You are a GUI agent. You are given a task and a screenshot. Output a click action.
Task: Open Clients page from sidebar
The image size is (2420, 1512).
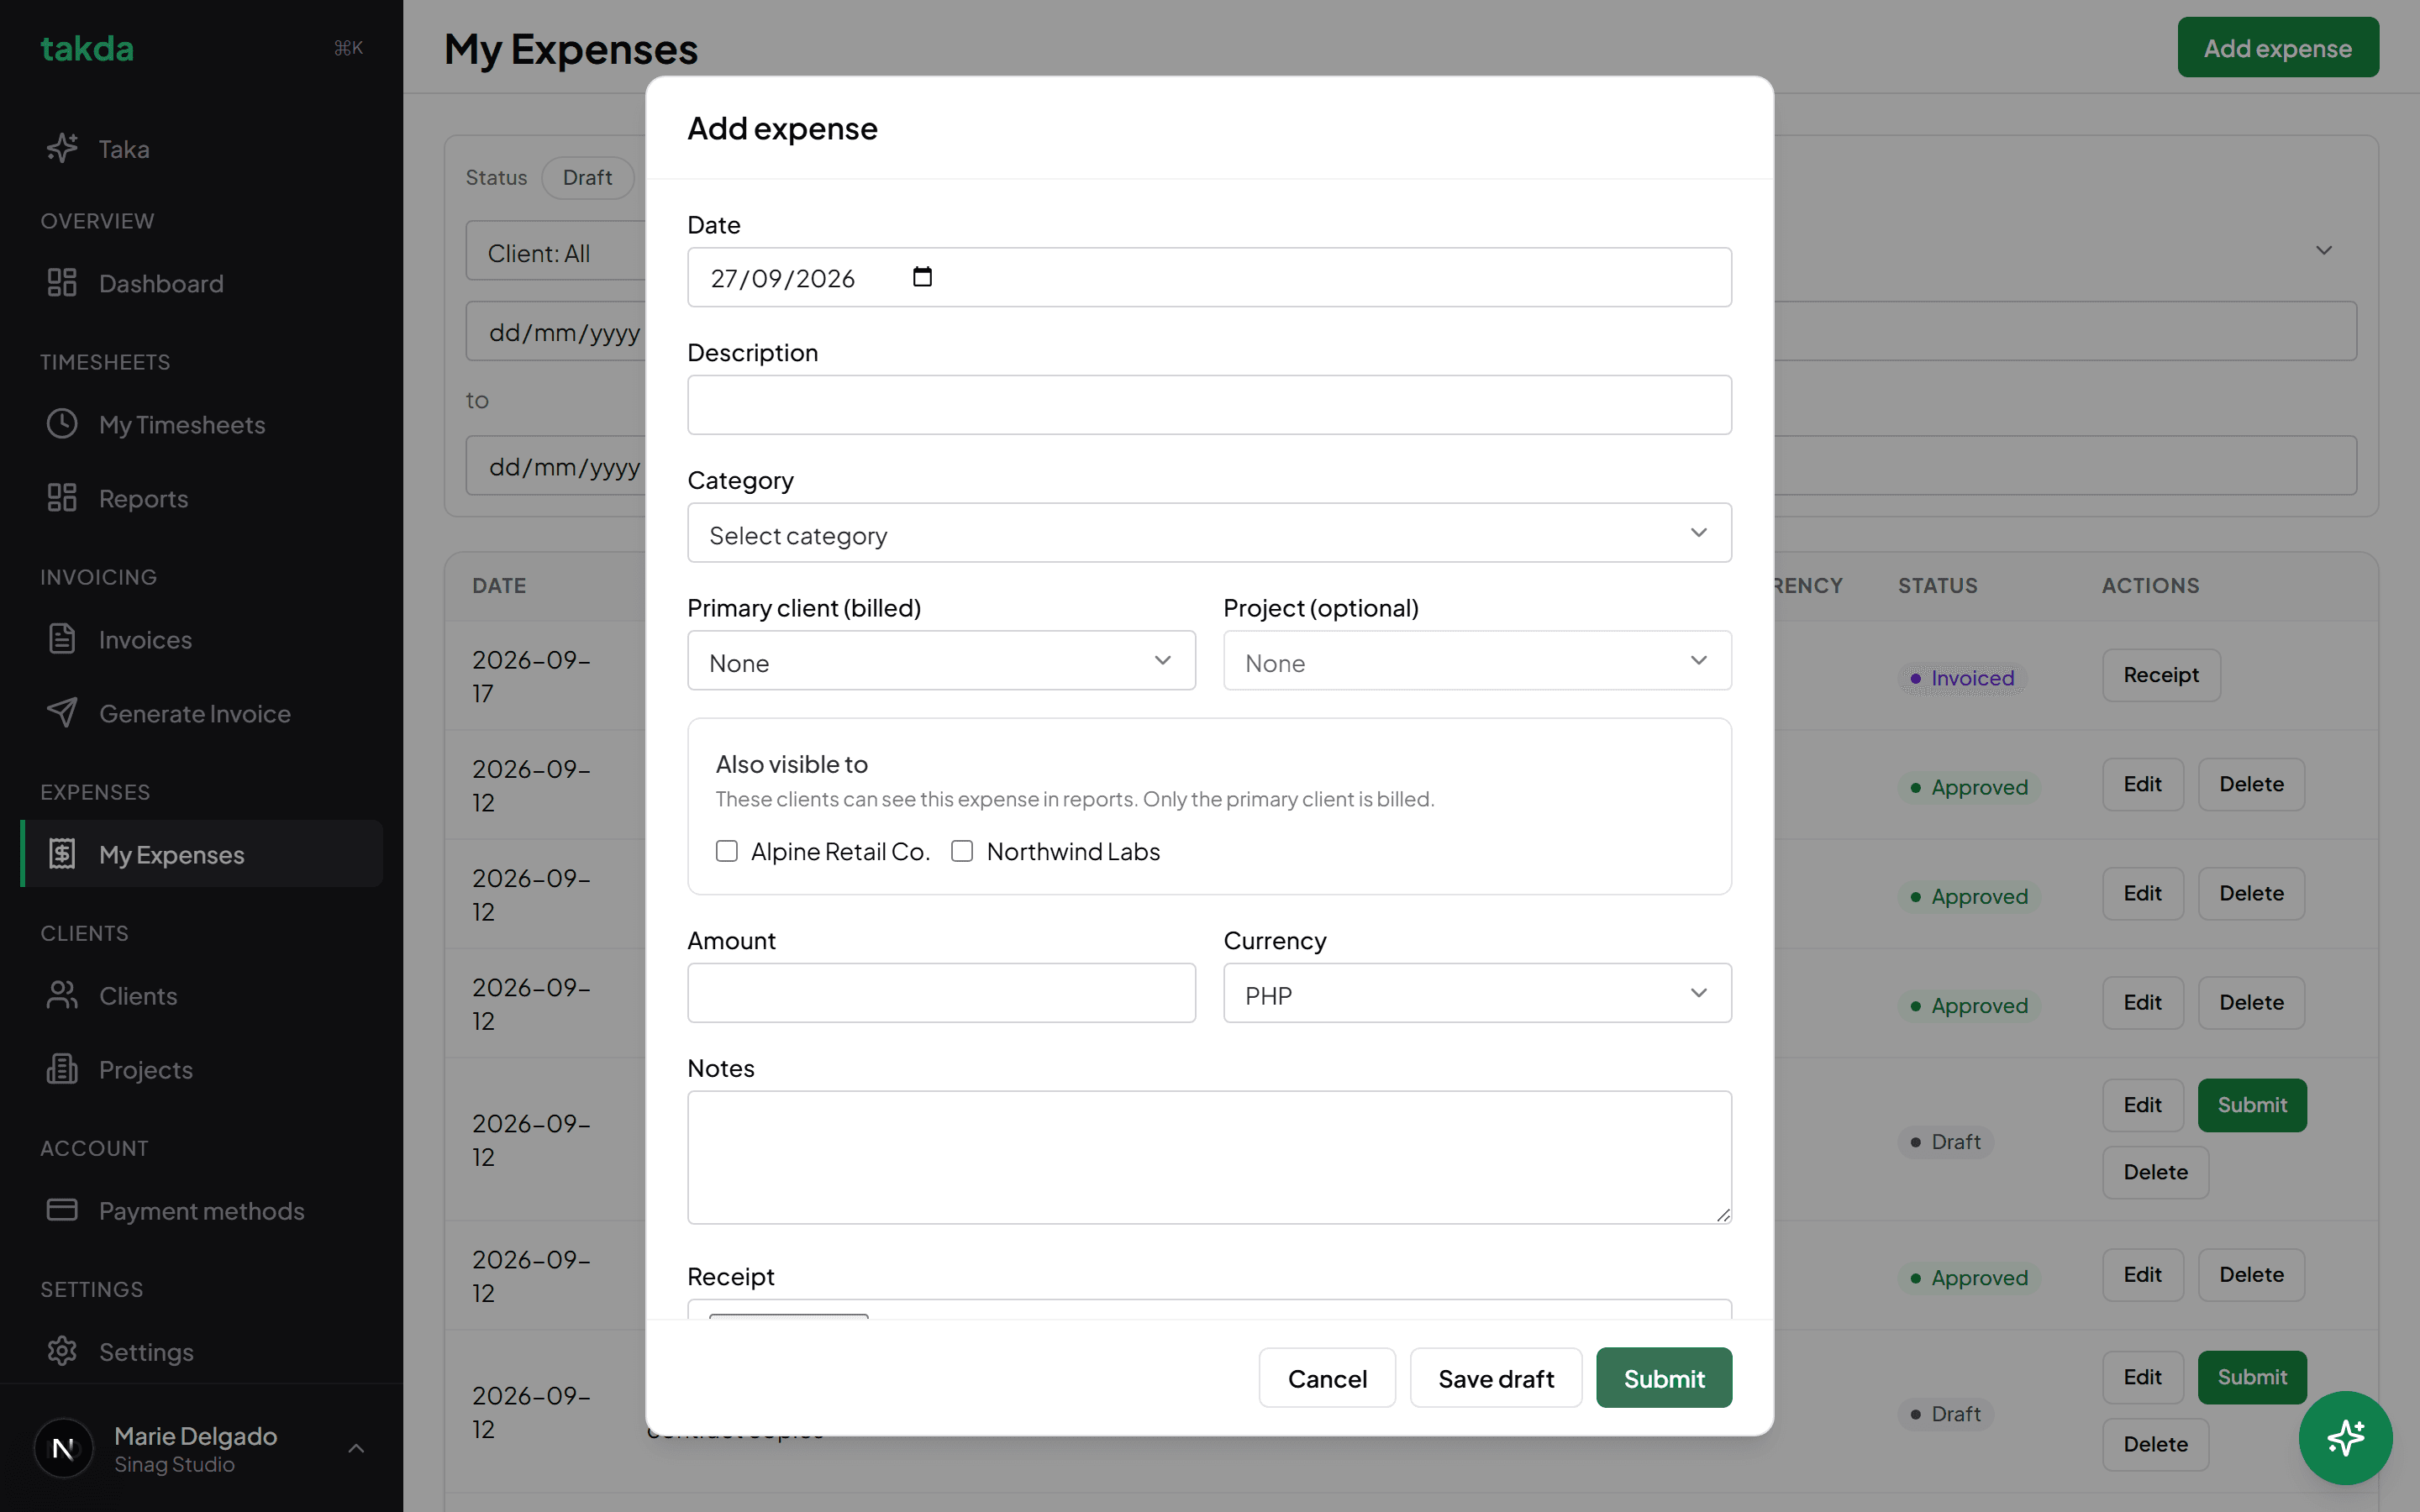point(201,995)
